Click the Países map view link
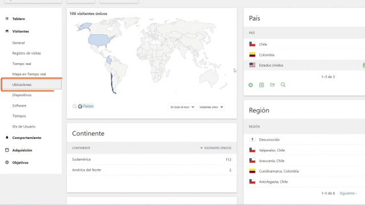 88,106
